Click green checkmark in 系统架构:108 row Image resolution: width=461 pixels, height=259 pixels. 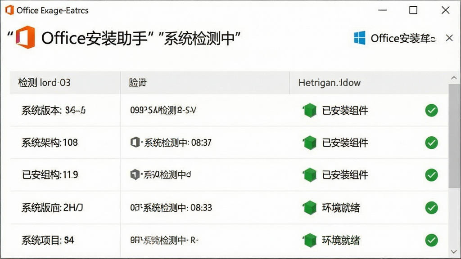[x=431, y=143]
